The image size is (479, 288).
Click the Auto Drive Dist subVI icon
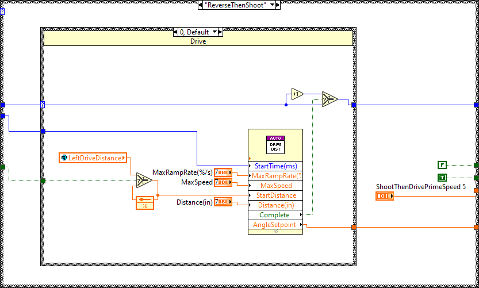(275, 144)
